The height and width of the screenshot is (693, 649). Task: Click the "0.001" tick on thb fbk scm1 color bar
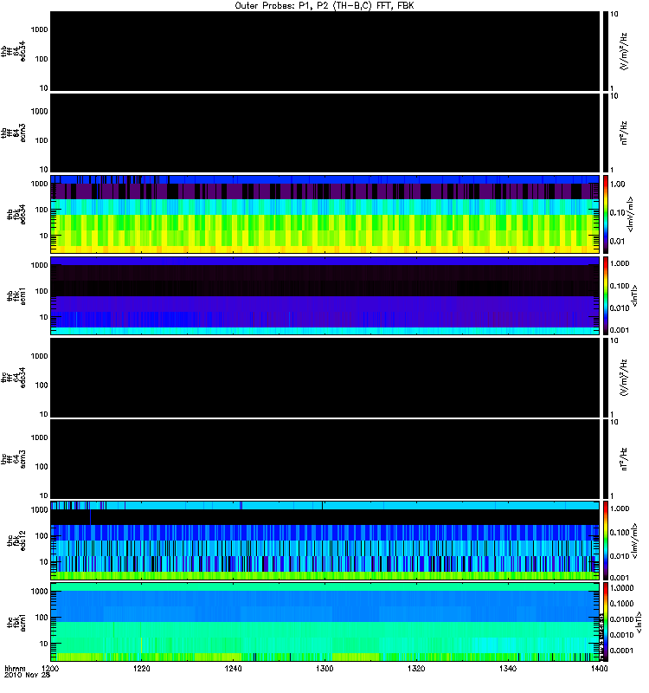coord(620,330)
